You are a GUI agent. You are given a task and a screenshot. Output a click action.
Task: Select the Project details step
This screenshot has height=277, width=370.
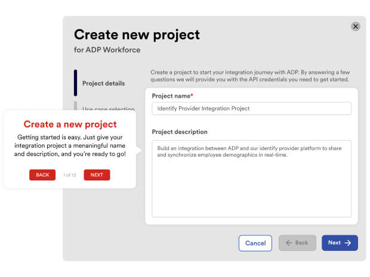point(103,83)
